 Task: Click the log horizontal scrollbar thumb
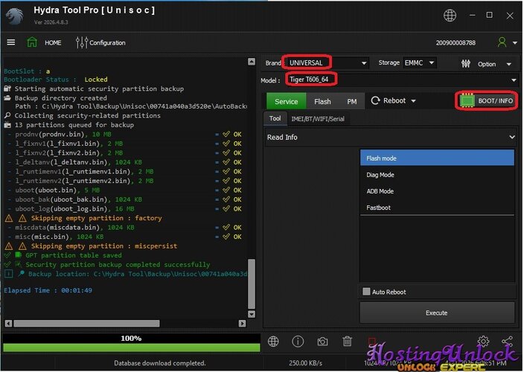click(86, 323)
